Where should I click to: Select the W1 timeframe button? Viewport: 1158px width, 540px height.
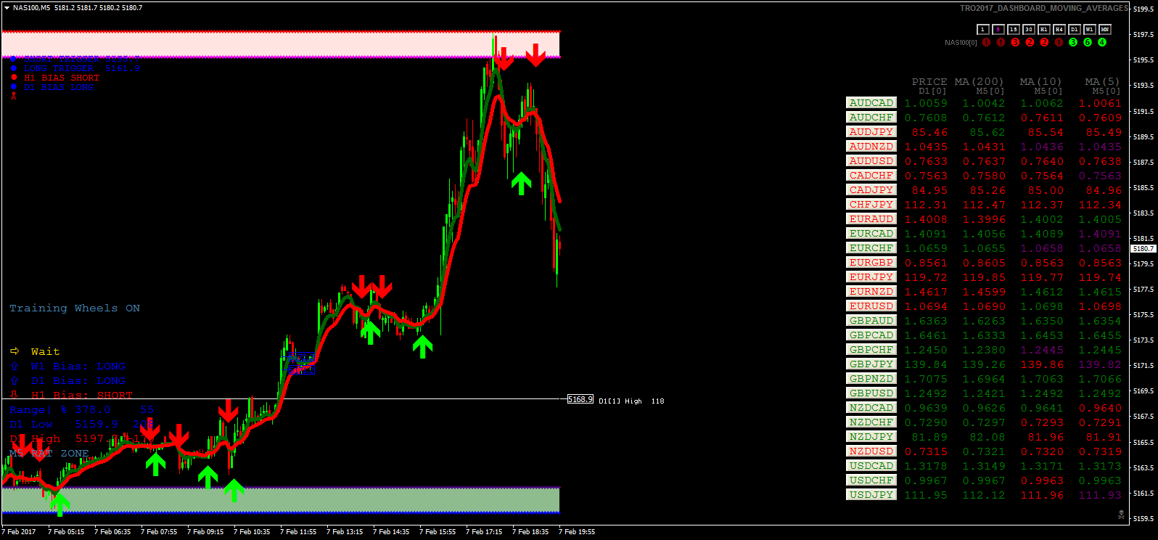coord(1090,29)
